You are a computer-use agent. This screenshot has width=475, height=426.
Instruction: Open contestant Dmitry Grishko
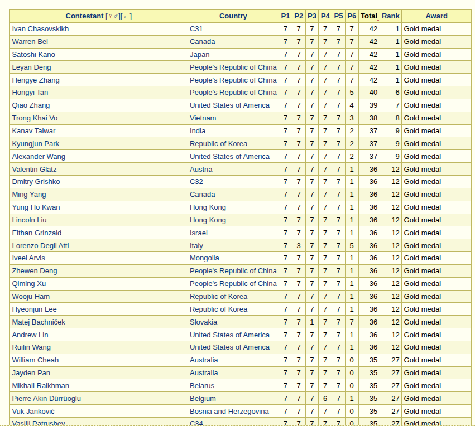(36, 182)
